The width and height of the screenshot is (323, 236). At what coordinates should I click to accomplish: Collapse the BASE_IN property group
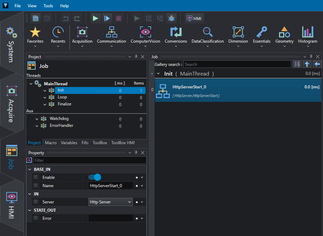(x=30, y=169)
